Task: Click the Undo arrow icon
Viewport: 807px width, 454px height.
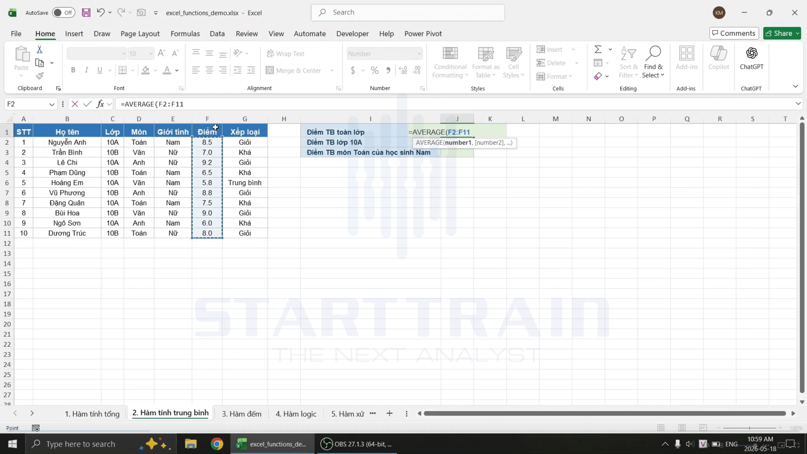Action: 101,12
